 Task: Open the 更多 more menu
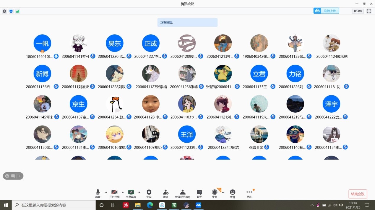[x=249, y=194]
